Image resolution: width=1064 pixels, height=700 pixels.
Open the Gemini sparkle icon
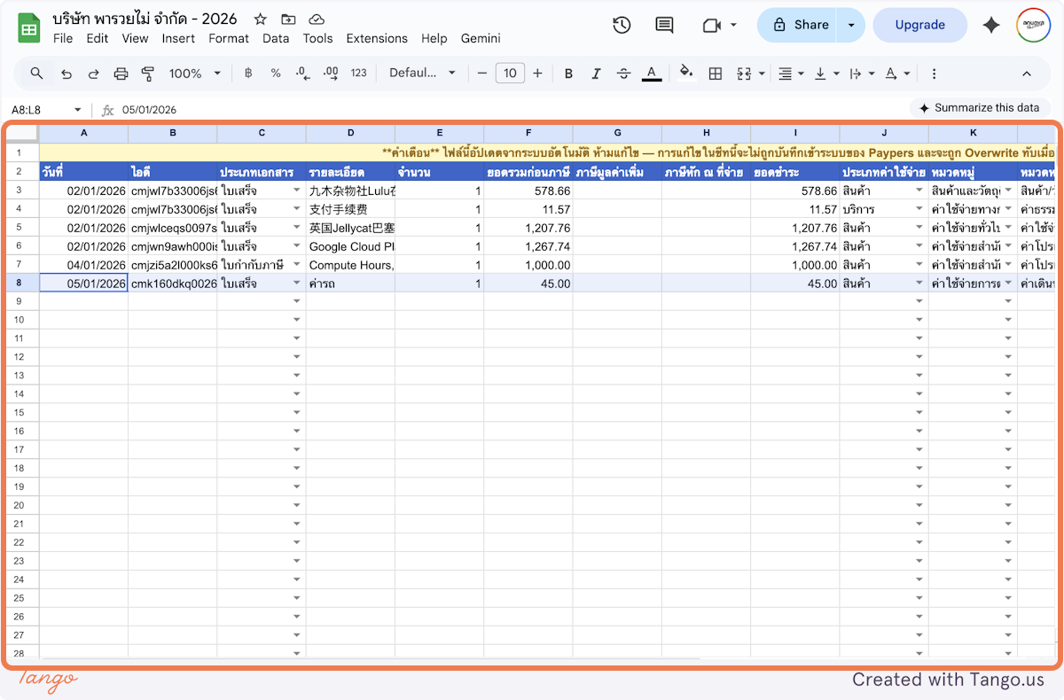(991, 25)
